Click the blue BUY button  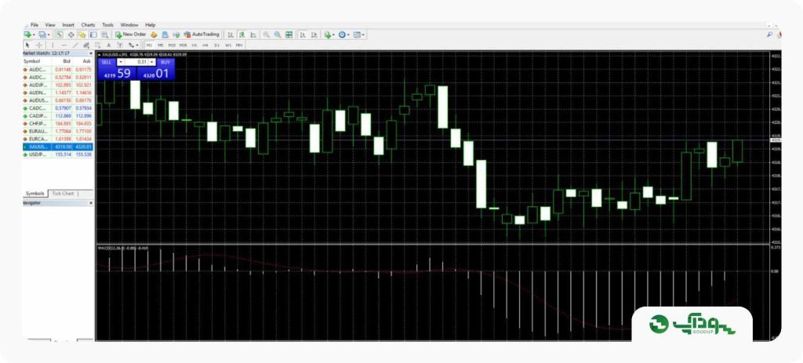[x=165, y=62]
